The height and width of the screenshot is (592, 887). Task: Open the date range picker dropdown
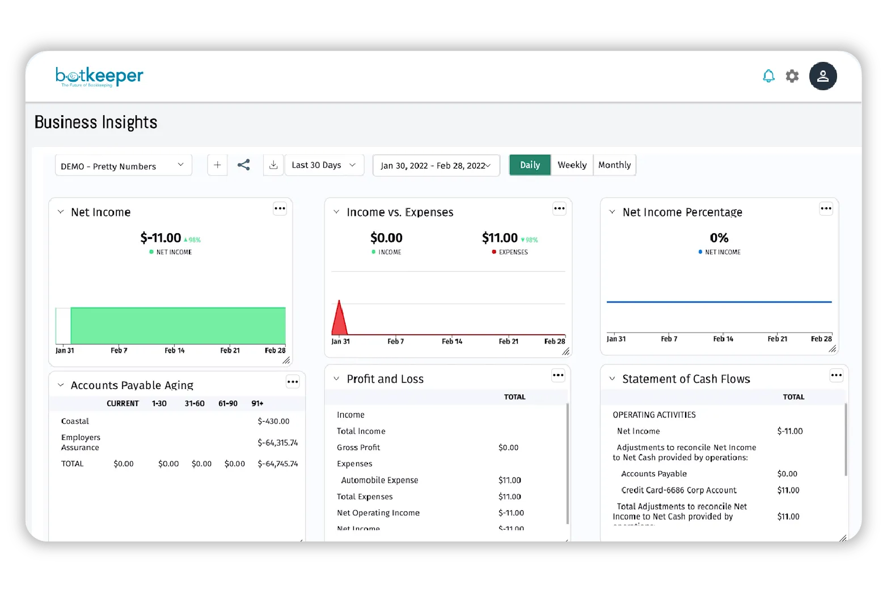click(x=436, y=166)
